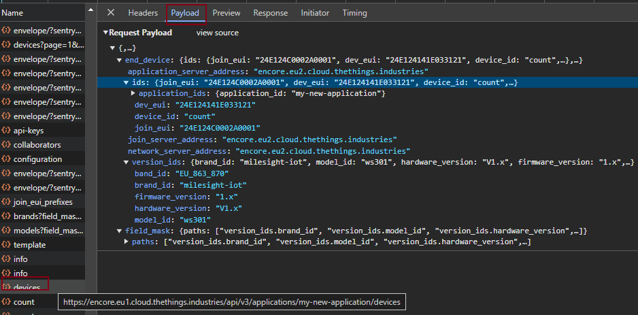
Task: Expand the paths array triangle
Action: point(126,242)
